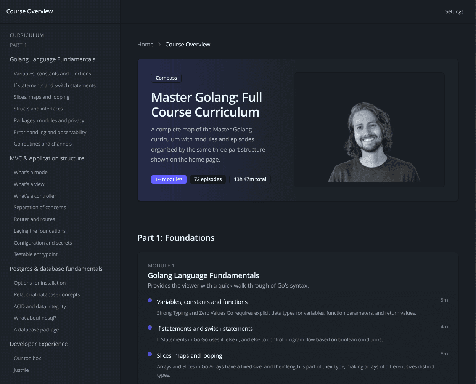The height and width of the screenshot is (384, 476).
Task: Navigate Home via the breadcrumb
Action: click(x=145, y=44)
